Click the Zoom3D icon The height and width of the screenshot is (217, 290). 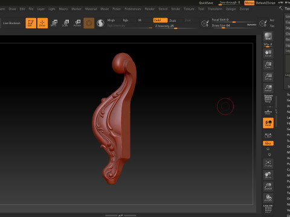[268, 187]
